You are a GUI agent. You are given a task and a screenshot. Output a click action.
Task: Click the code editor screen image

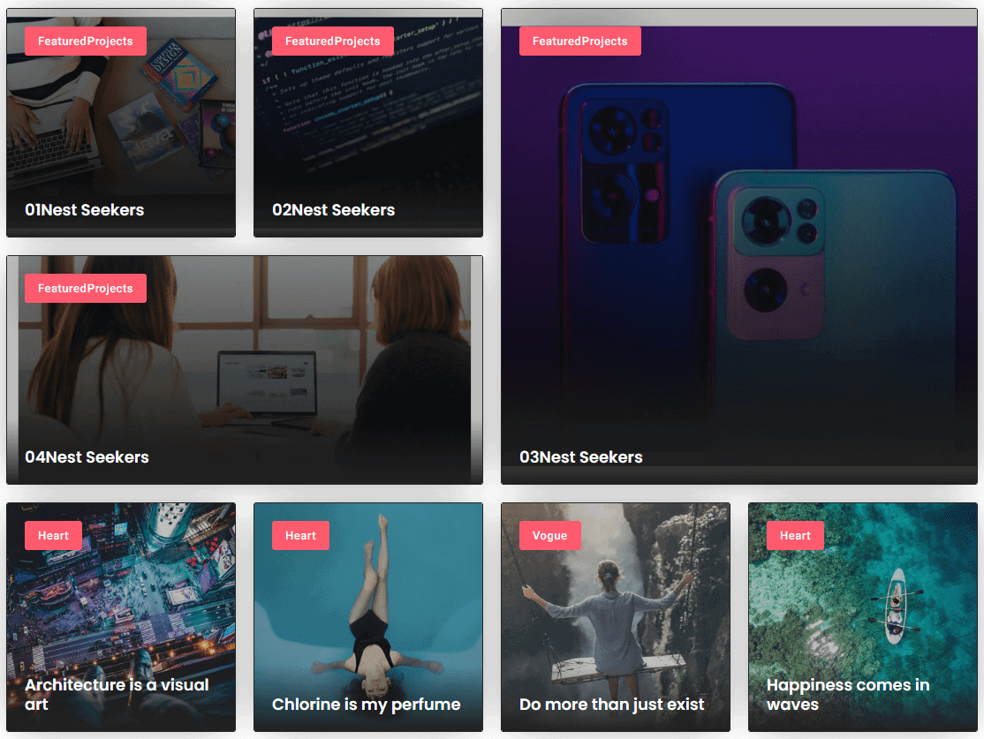point(368,123)
